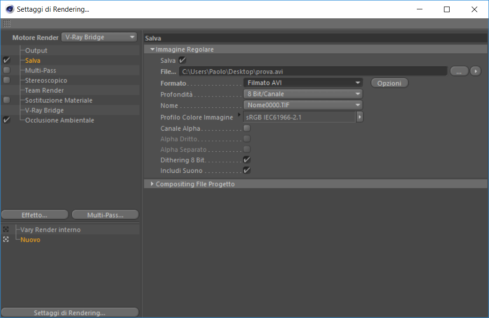Viewport: 489px width, 318px height.
Task: Select the Stereoscopico settings entry
Action: 46,81
